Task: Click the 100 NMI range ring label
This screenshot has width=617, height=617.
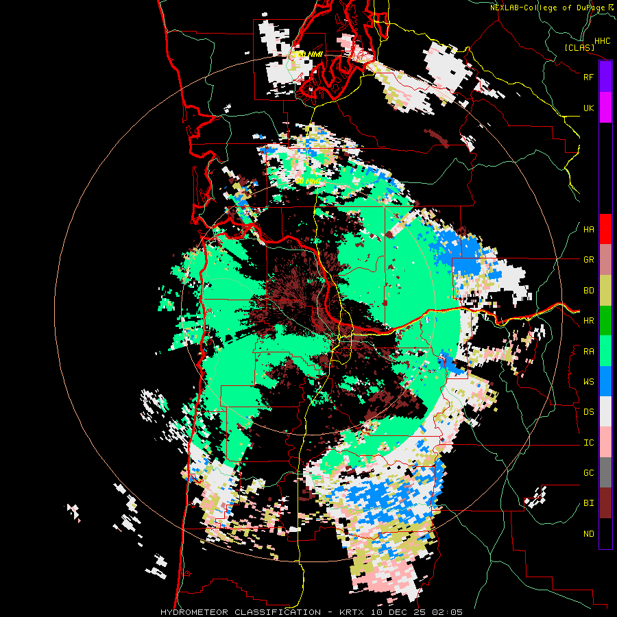Action: point(307,54)
